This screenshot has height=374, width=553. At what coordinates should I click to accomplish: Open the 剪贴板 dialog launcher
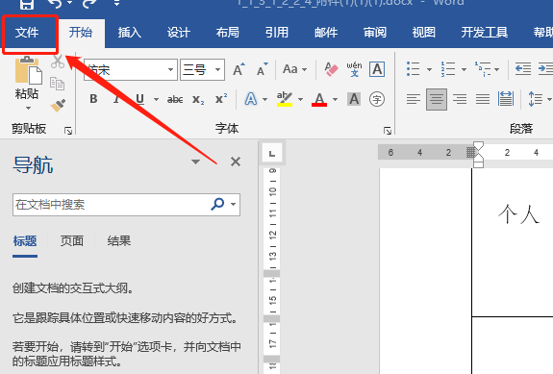point(68,131)
